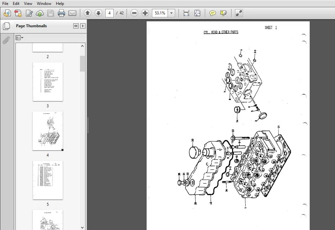Click the Create PDF icon
Viewport: 335px width, 230px height.
coord(18,13)
